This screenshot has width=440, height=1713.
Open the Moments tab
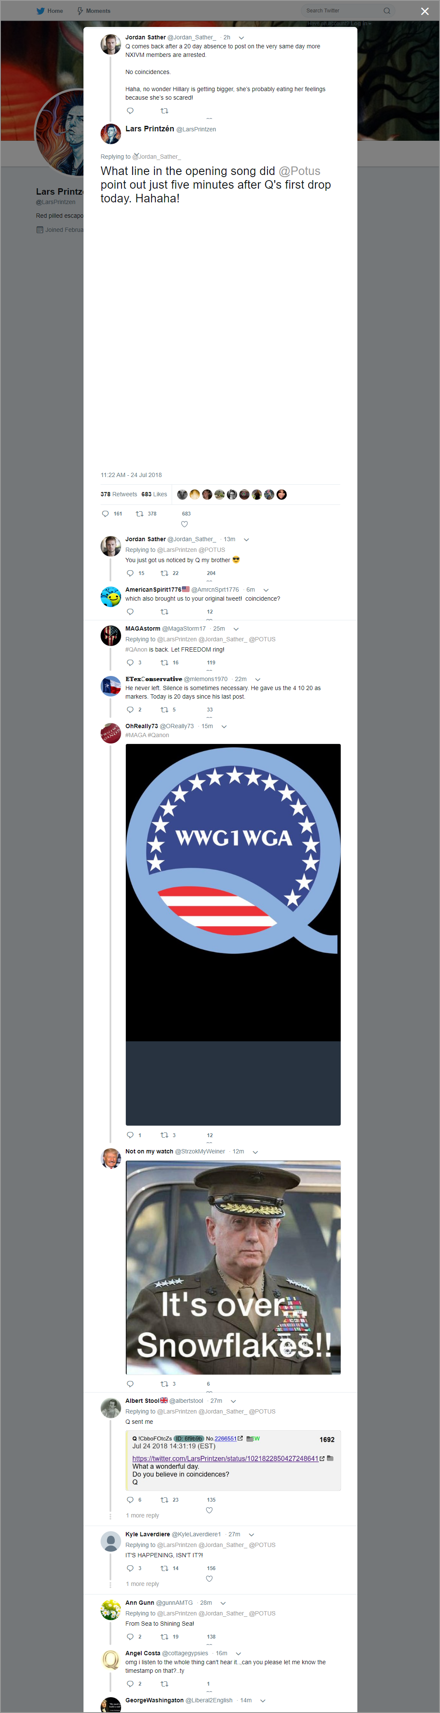click(x=94, y=11)
